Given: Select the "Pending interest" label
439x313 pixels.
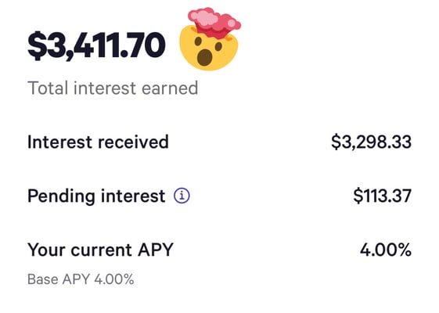Looking at the screenshot, I should [x=96, y=196].
